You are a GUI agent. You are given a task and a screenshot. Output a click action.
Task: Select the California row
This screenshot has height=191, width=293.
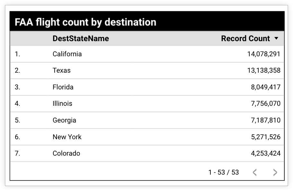pyautogui.click(x=67, y=54)
